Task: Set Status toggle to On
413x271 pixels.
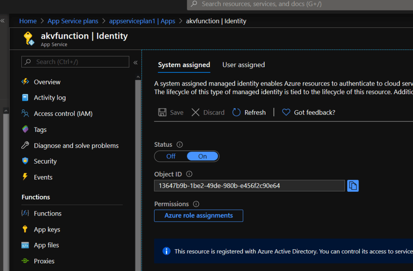Action: click(202, 156)
